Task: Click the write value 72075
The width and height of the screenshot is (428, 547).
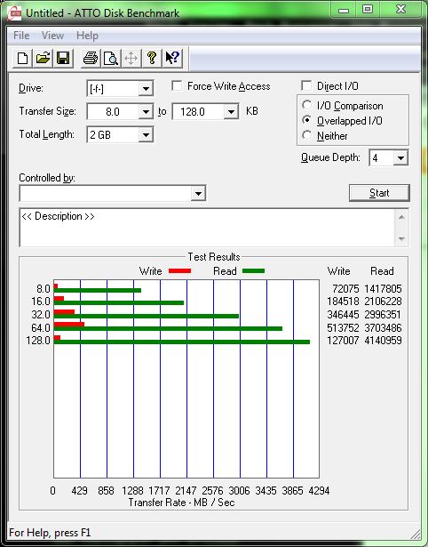Action: pyautogui.click(x=345, y=289)
